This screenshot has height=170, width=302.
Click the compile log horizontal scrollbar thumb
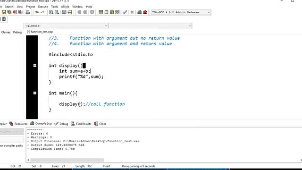67,160
